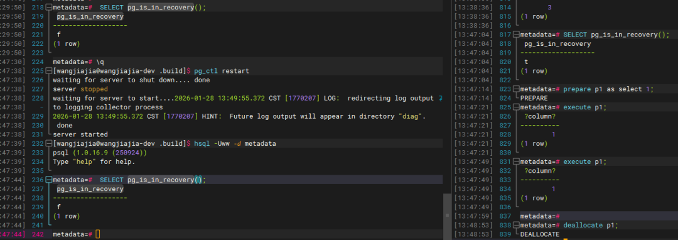Click the "f" result on line 221
This screenshot has width=678, height=240.
pyautogui.click(x=58, y=35)
